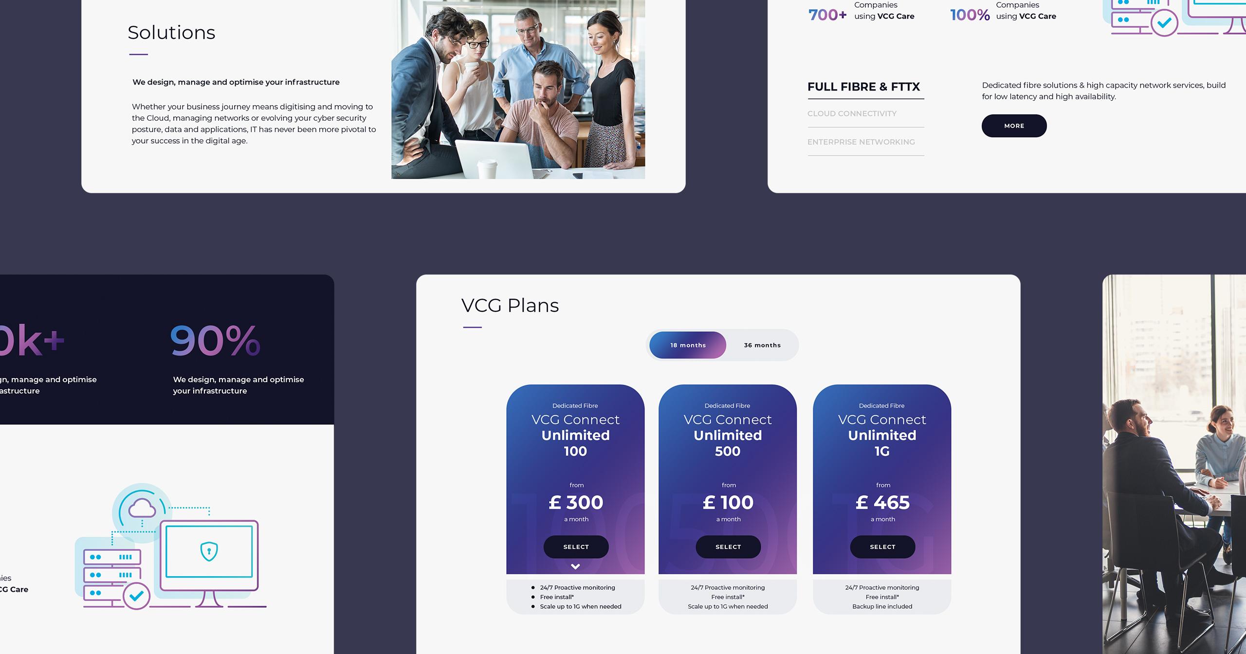Image resolution: width=1246 pixels, height=654 pixels.
Task: Click the 90% statistic display element
Action: [x=214, y=343]
